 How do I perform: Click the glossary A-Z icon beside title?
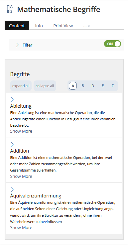point(10,9)
